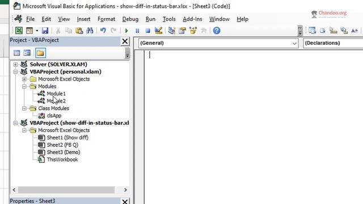This screenshot has width=363, height=204.
Task: Click List Properties/Methods edit toolbar icon
Action: tap(312, 31)
